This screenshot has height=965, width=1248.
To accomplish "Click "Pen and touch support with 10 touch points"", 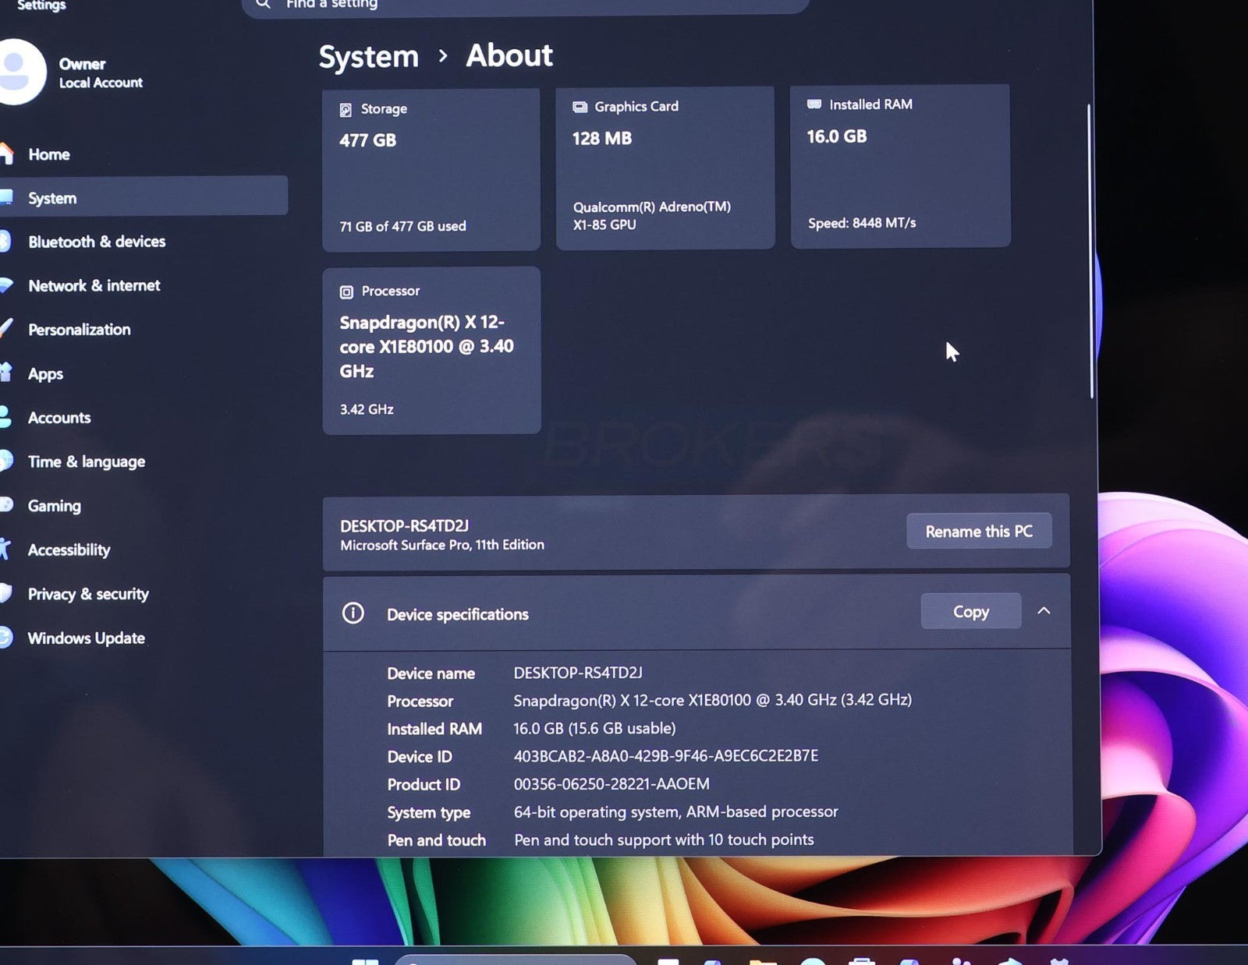I will 664,840.
